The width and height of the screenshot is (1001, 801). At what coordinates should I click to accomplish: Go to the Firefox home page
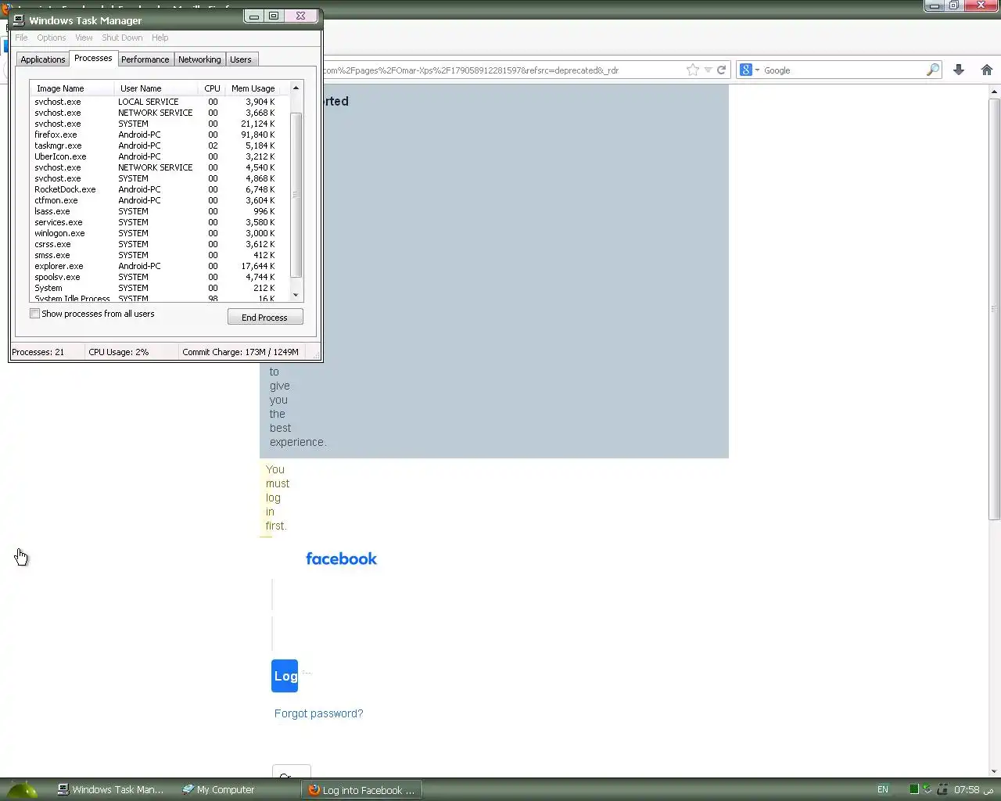coord(986,70)
